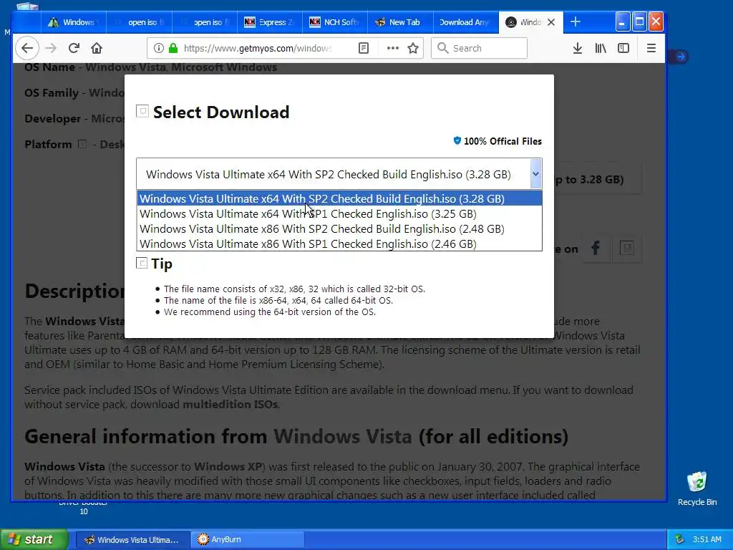Expand the Select Download combo box arrow
Screen dimensions: 733x550
click(x=535, y=174)
